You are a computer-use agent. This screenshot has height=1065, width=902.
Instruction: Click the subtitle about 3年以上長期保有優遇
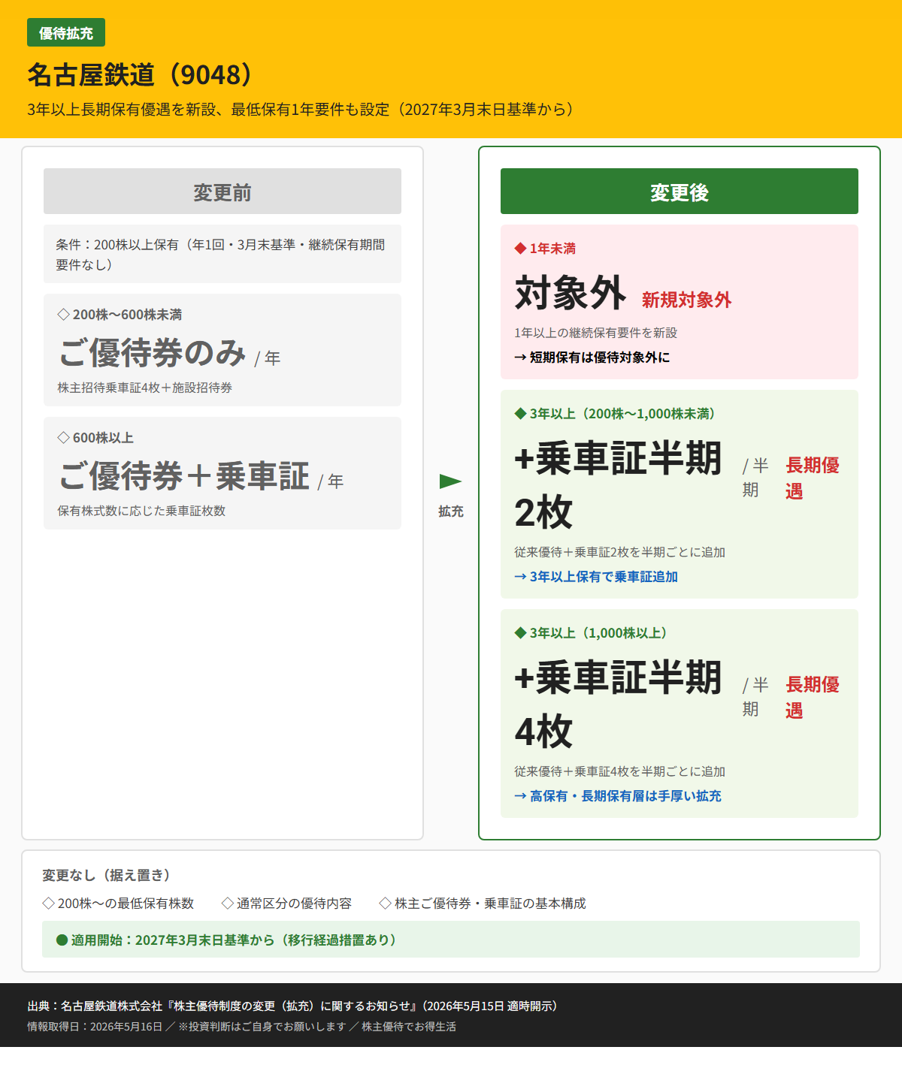[301, 110]
